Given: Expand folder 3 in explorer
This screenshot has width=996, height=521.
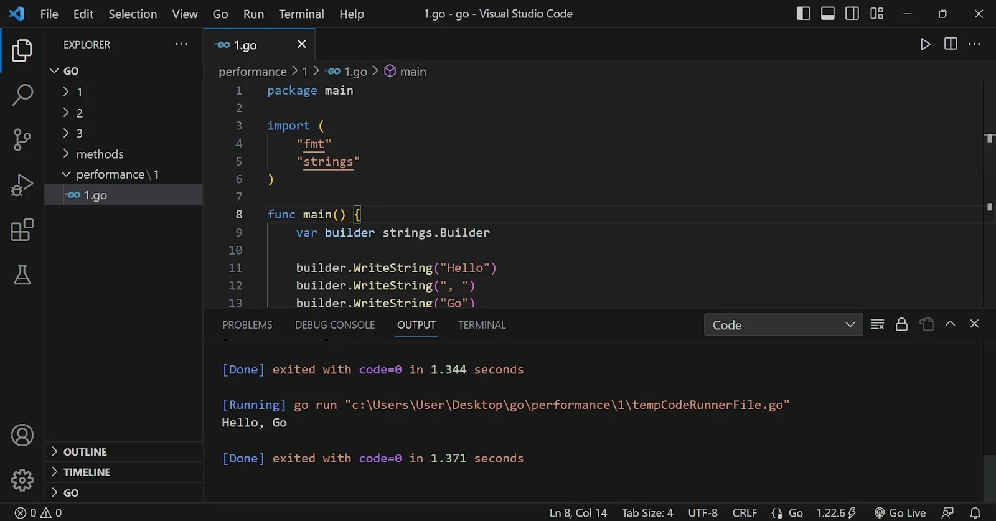Looking at the screenshot, I should click(x=124, y=133).
